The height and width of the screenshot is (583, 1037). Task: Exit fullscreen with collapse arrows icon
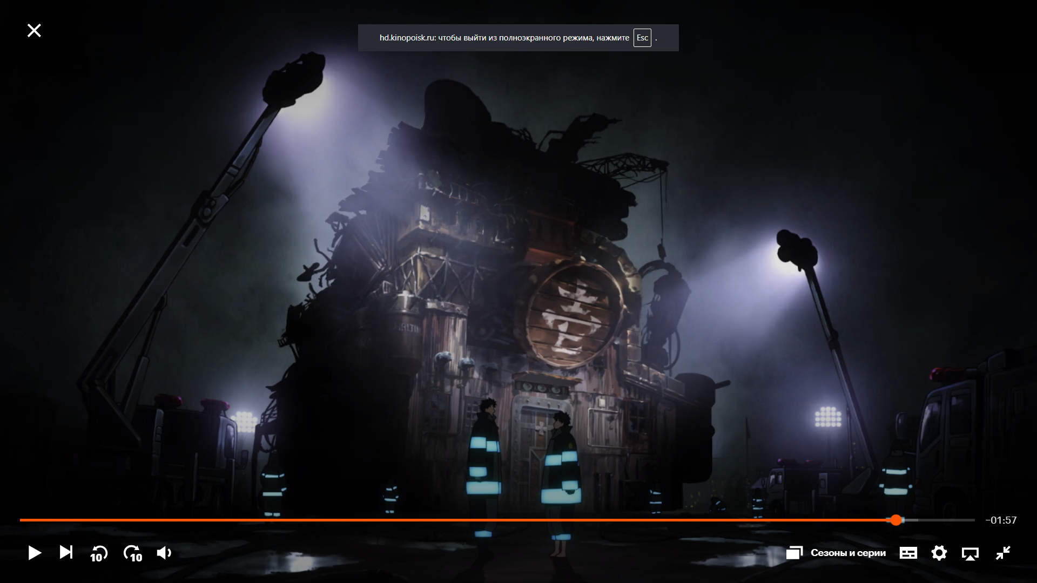tap(1003, 553)
